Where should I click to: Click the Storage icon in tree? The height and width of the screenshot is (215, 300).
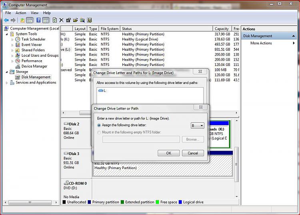pos(12,72)
